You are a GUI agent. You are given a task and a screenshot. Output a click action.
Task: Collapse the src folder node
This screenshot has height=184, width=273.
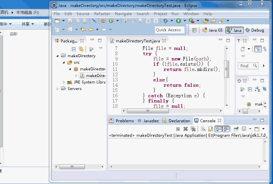click(64, 62)
